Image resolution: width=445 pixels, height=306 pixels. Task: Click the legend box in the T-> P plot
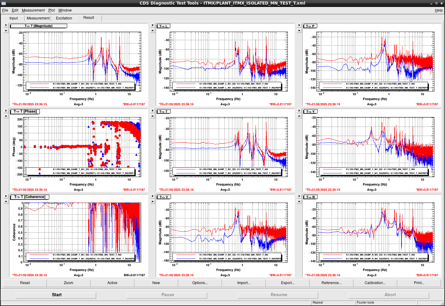374,86
